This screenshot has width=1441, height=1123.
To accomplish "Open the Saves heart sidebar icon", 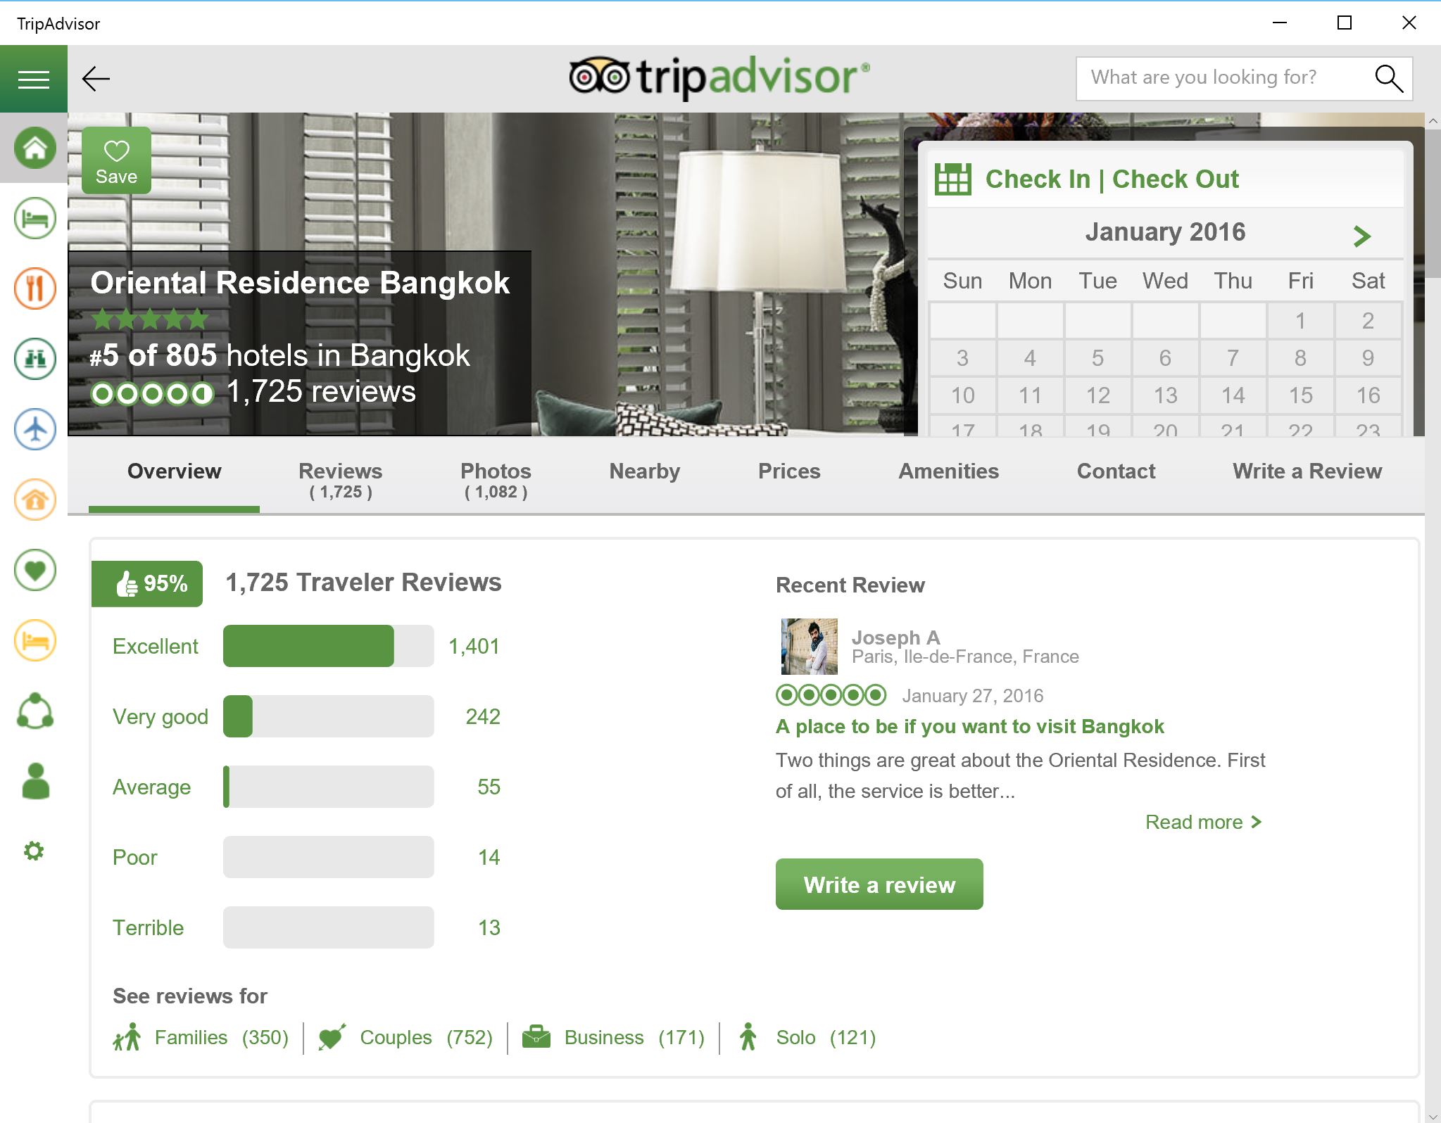I will (34, 570).
